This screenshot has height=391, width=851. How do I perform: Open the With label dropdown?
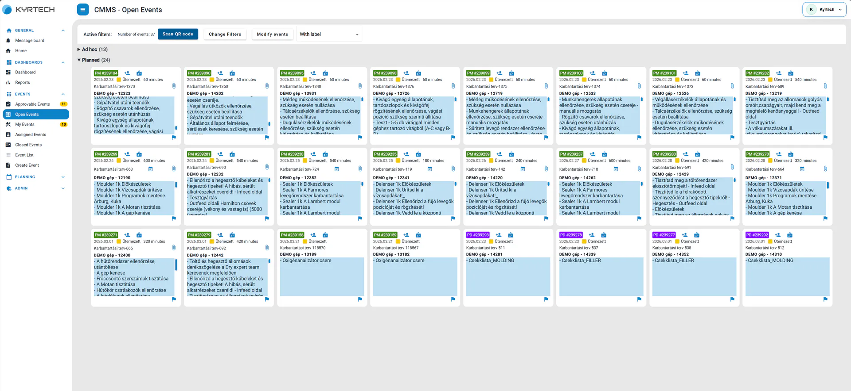329,34
